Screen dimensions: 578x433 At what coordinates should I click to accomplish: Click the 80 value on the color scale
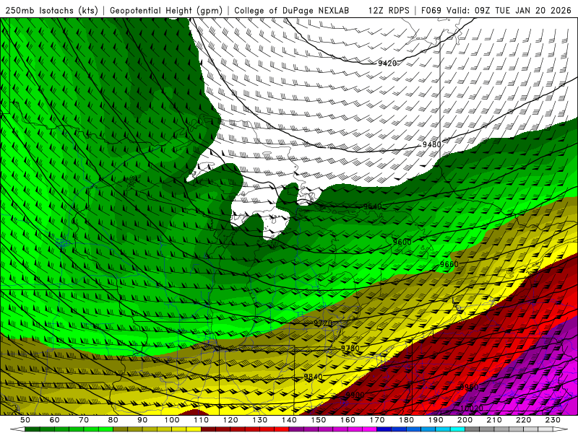pos(113,420)
